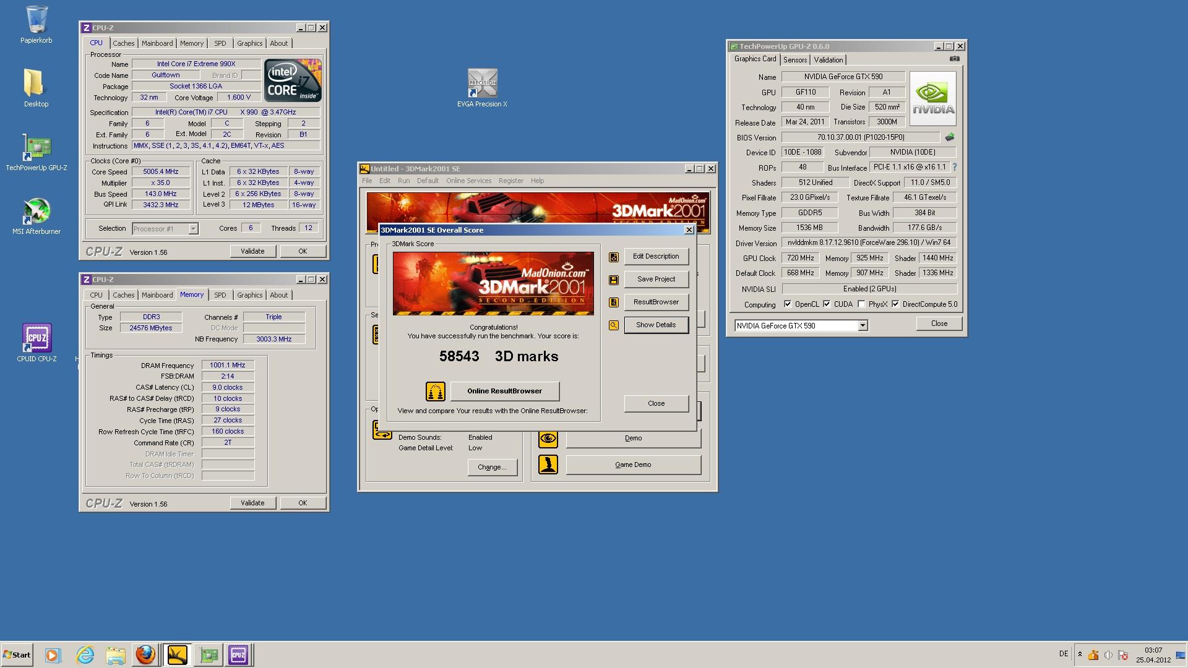
Task: Open Firefox from the taskbar
Action: click(145, 655)
